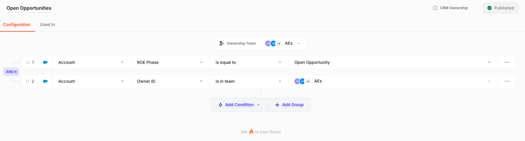Open the three-dot menu for row 1

(x=507, y=62)
